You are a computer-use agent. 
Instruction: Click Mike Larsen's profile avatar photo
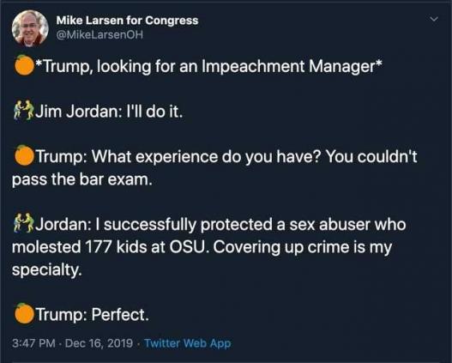tap(30, 28)
